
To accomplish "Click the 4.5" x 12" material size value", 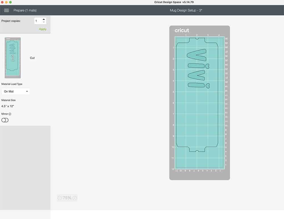I will point(8,106).
